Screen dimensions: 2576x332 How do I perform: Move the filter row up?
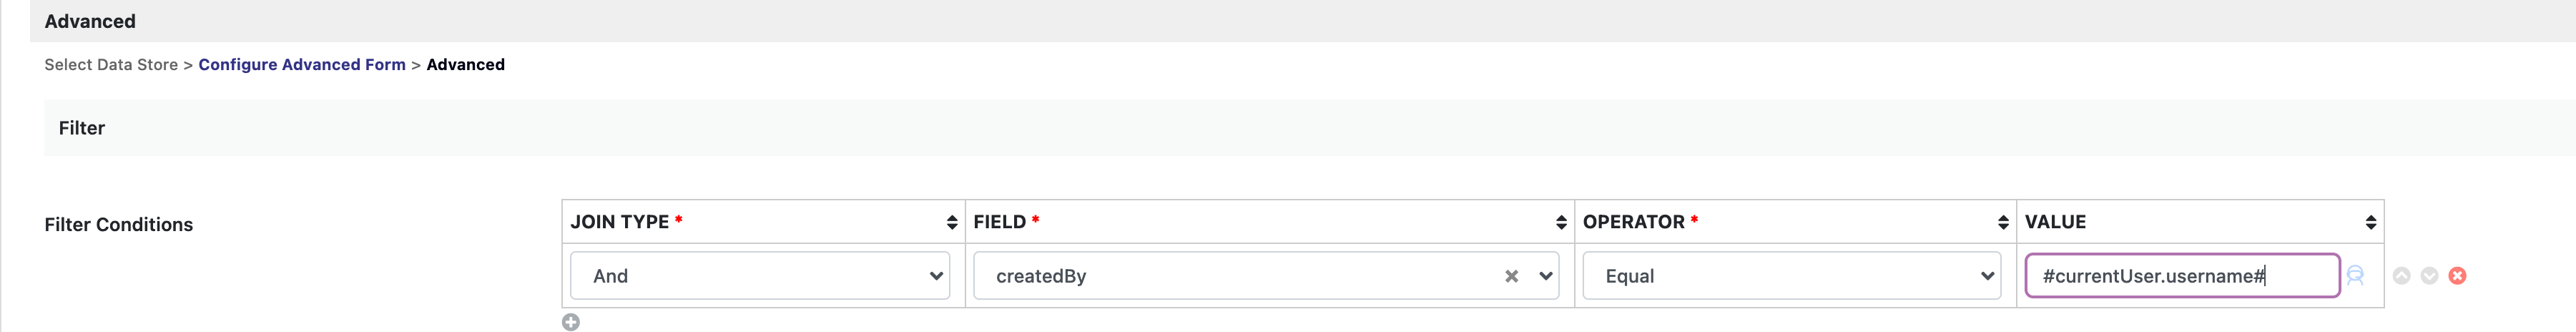(x=2401, y=276)
